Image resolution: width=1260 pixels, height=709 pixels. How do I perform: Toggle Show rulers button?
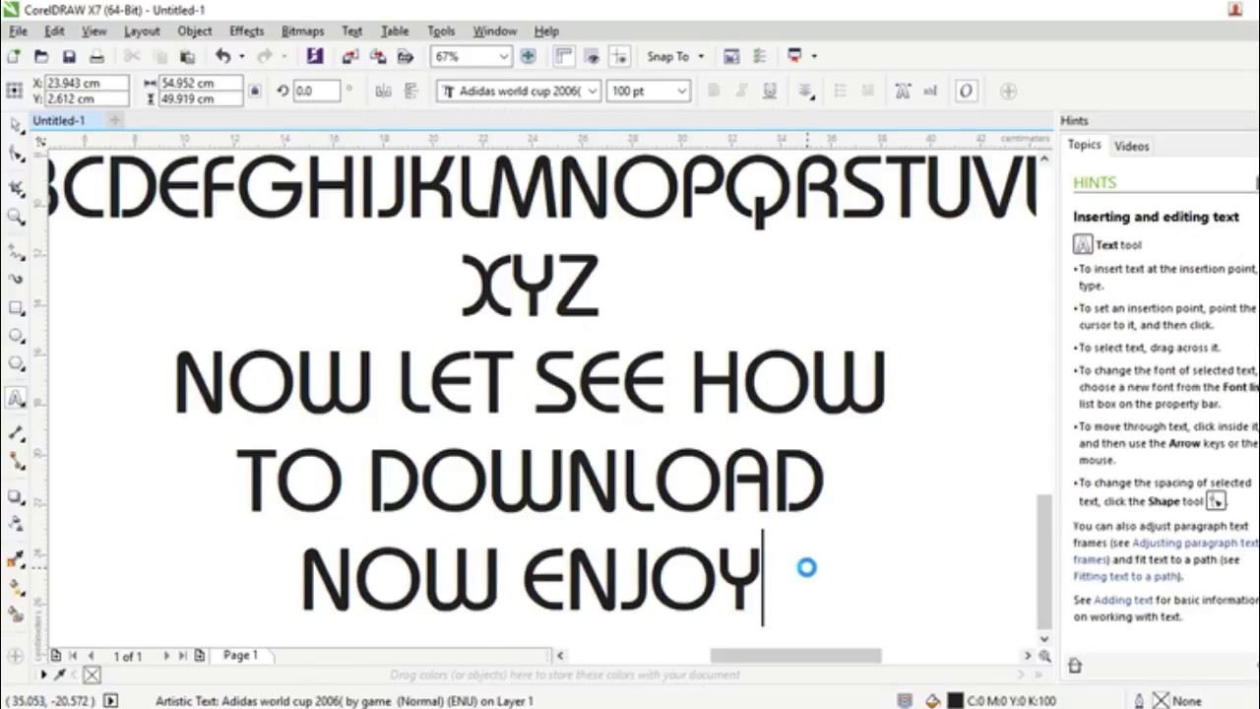[x=565, y=57]
